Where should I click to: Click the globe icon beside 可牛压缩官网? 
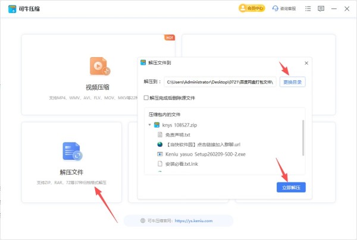[x=143, y=220]
